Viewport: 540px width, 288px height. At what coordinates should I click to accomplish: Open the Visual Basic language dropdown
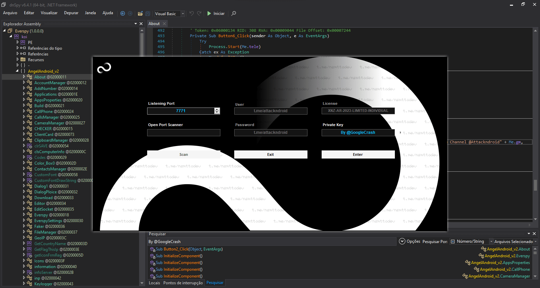coord(183,14)
